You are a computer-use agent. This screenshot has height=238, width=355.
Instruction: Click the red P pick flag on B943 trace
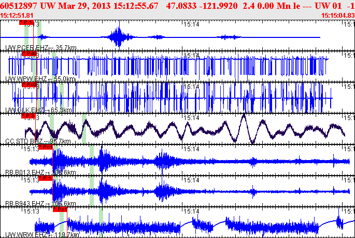[x=46, y=178]
